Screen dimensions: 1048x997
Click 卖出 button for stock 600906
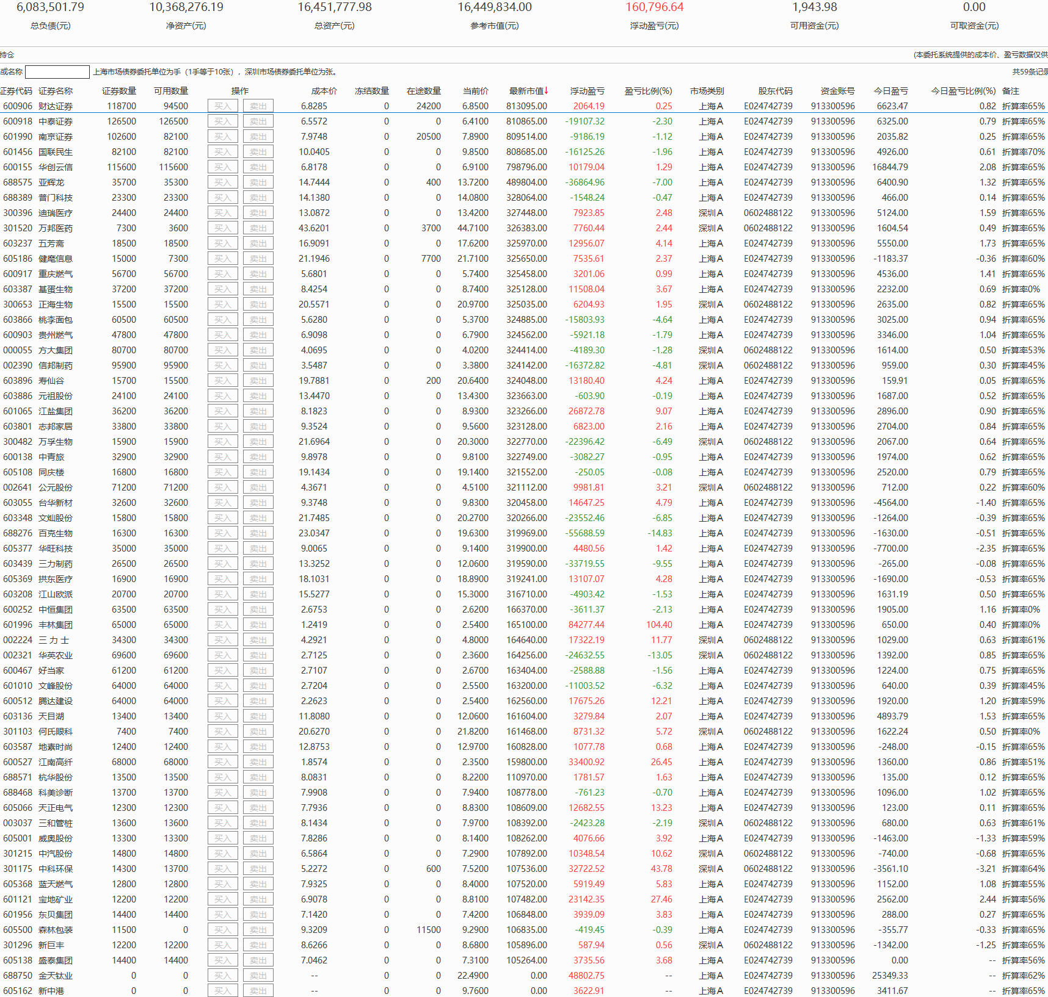[x=258, y=106]
